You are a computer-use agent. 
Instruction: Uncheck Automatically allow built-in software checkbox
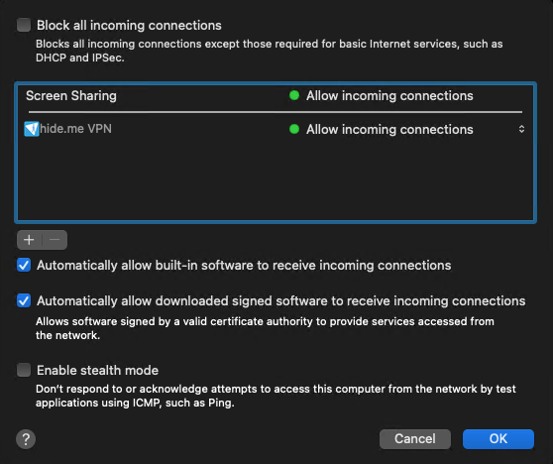click(x=24, y=265)
